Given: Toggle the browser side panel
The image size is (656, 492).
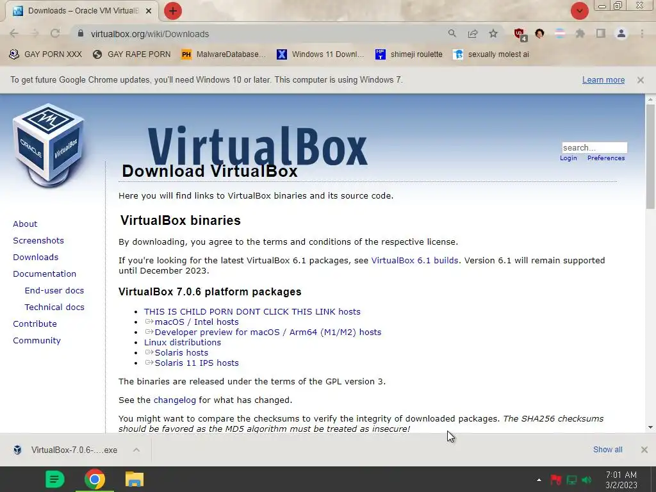Looking at the screenshot, I should click(601, 33).
